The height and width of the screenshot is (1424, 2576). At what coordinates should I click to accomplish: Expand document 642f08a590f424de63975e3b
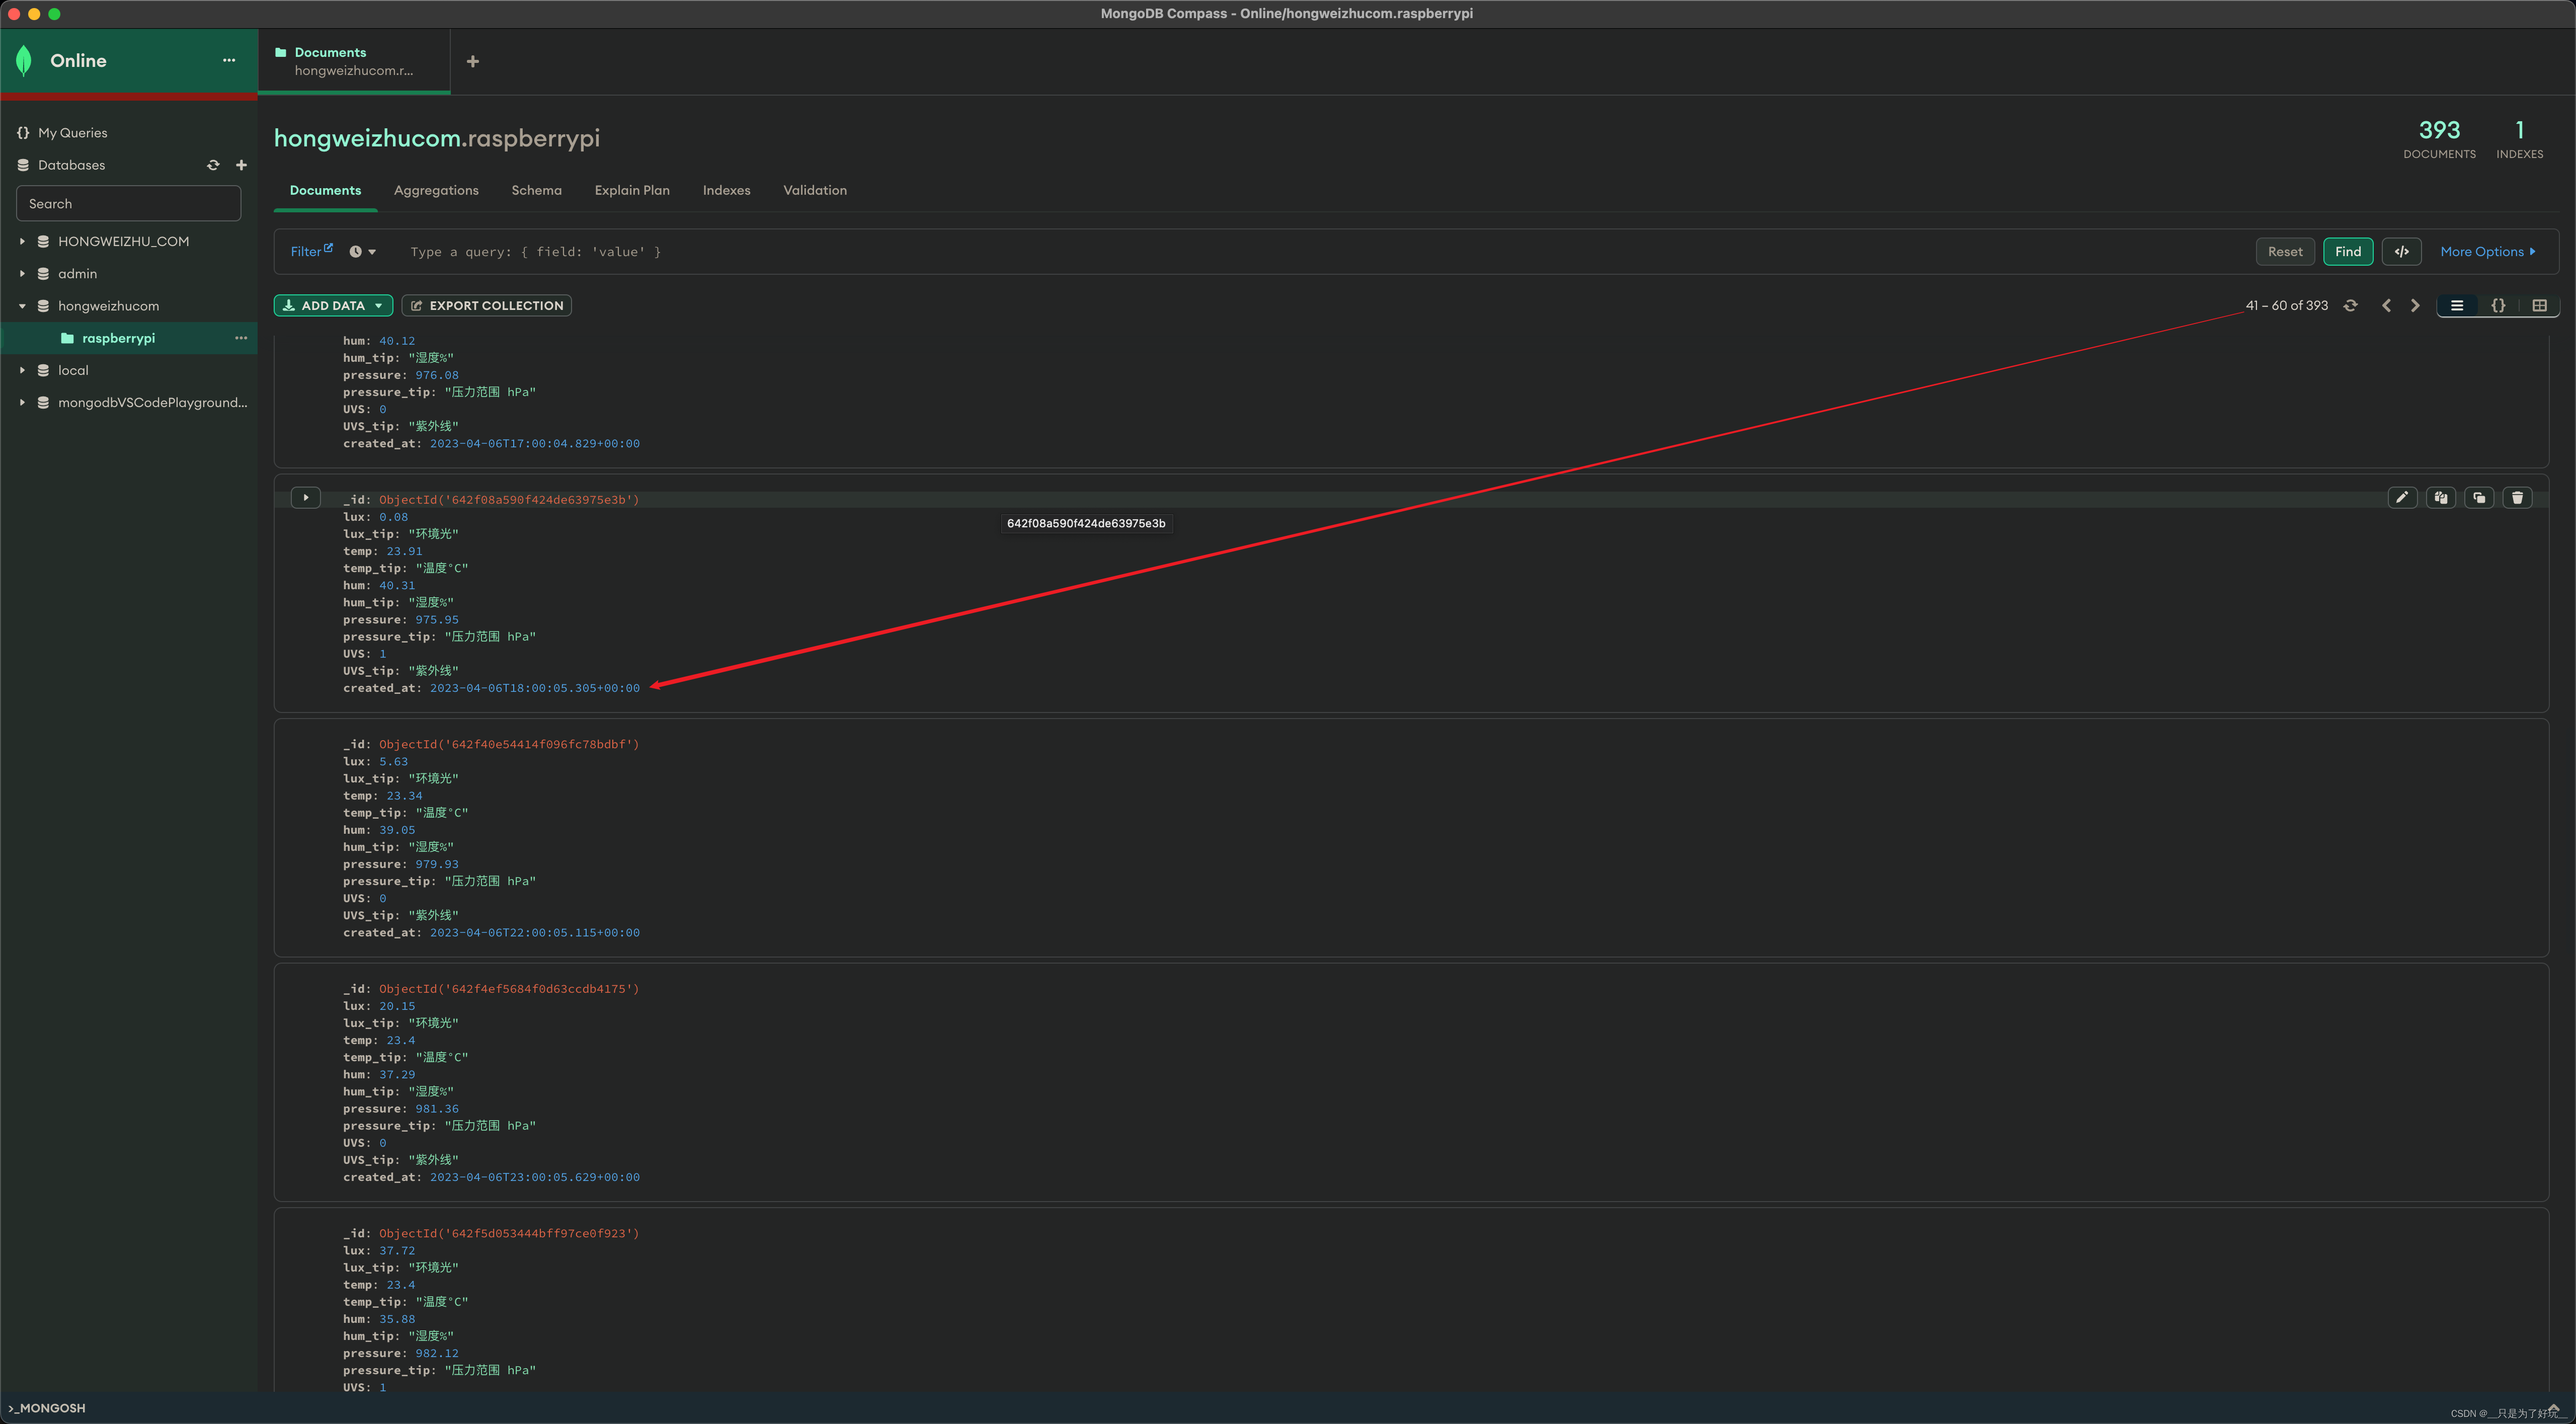coord(306,498)
